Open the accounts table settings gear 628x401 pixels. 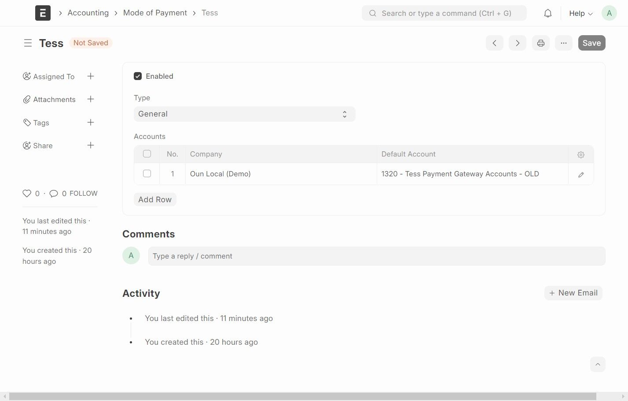point(581,155)
